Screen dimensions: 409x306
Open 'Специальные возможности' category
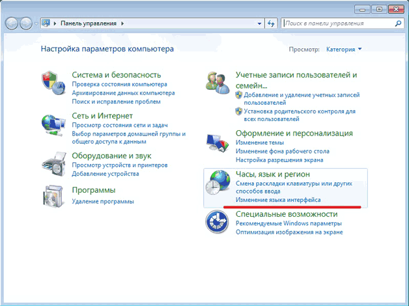coord(287,214)
